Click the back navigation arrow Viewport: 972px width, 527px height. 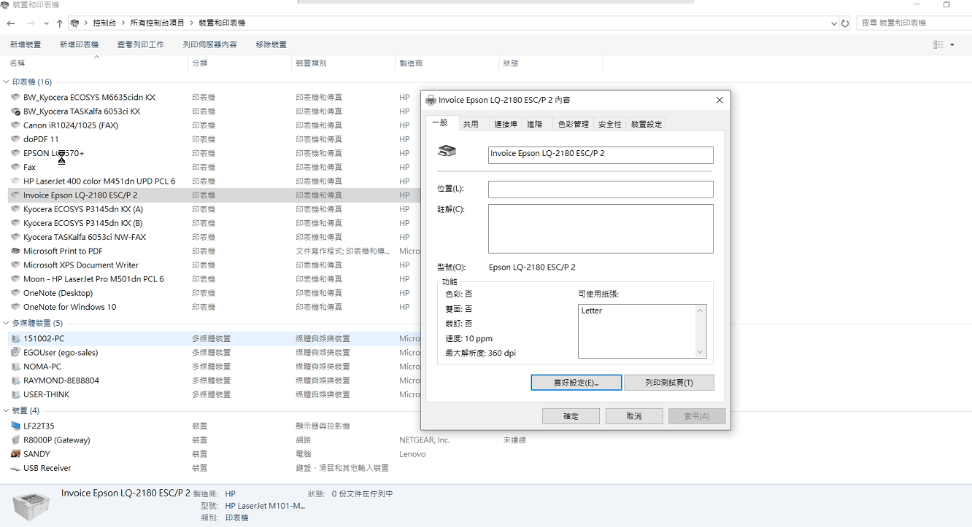pyautogui.click(x=11, y=23)
